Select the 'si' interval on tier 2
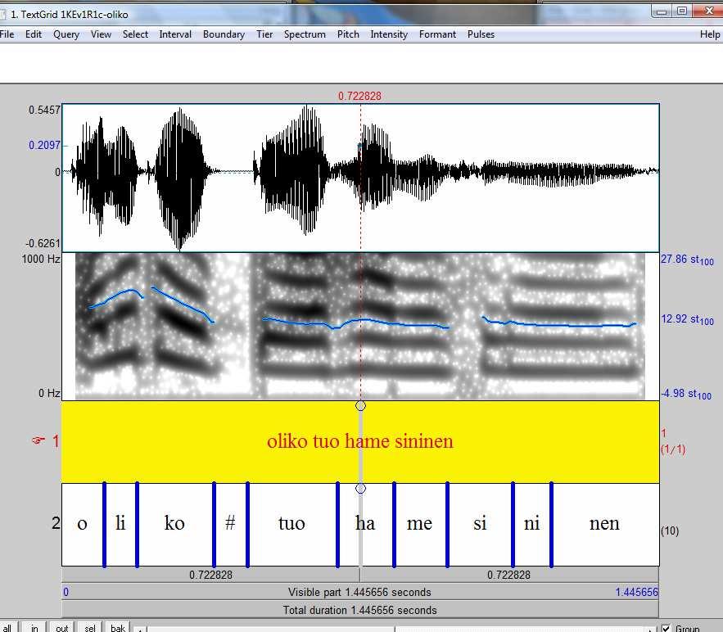This screenshot has width=723, height=632. click(480, 524)
